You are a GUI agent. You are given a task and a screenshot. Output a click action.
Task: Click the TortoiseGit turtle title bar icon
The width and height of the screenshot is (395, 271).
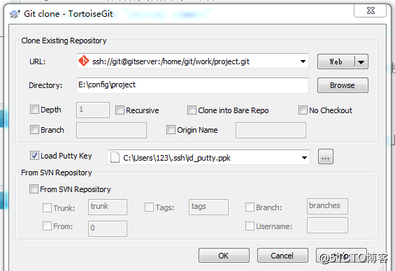[x=15, y=14]
